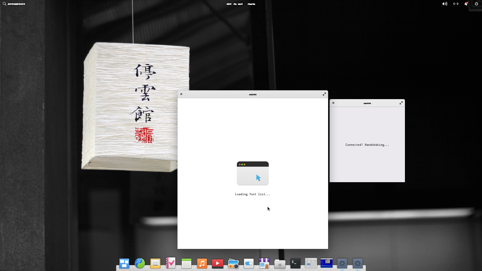Open notifications bell indicator

coord(466,4)
